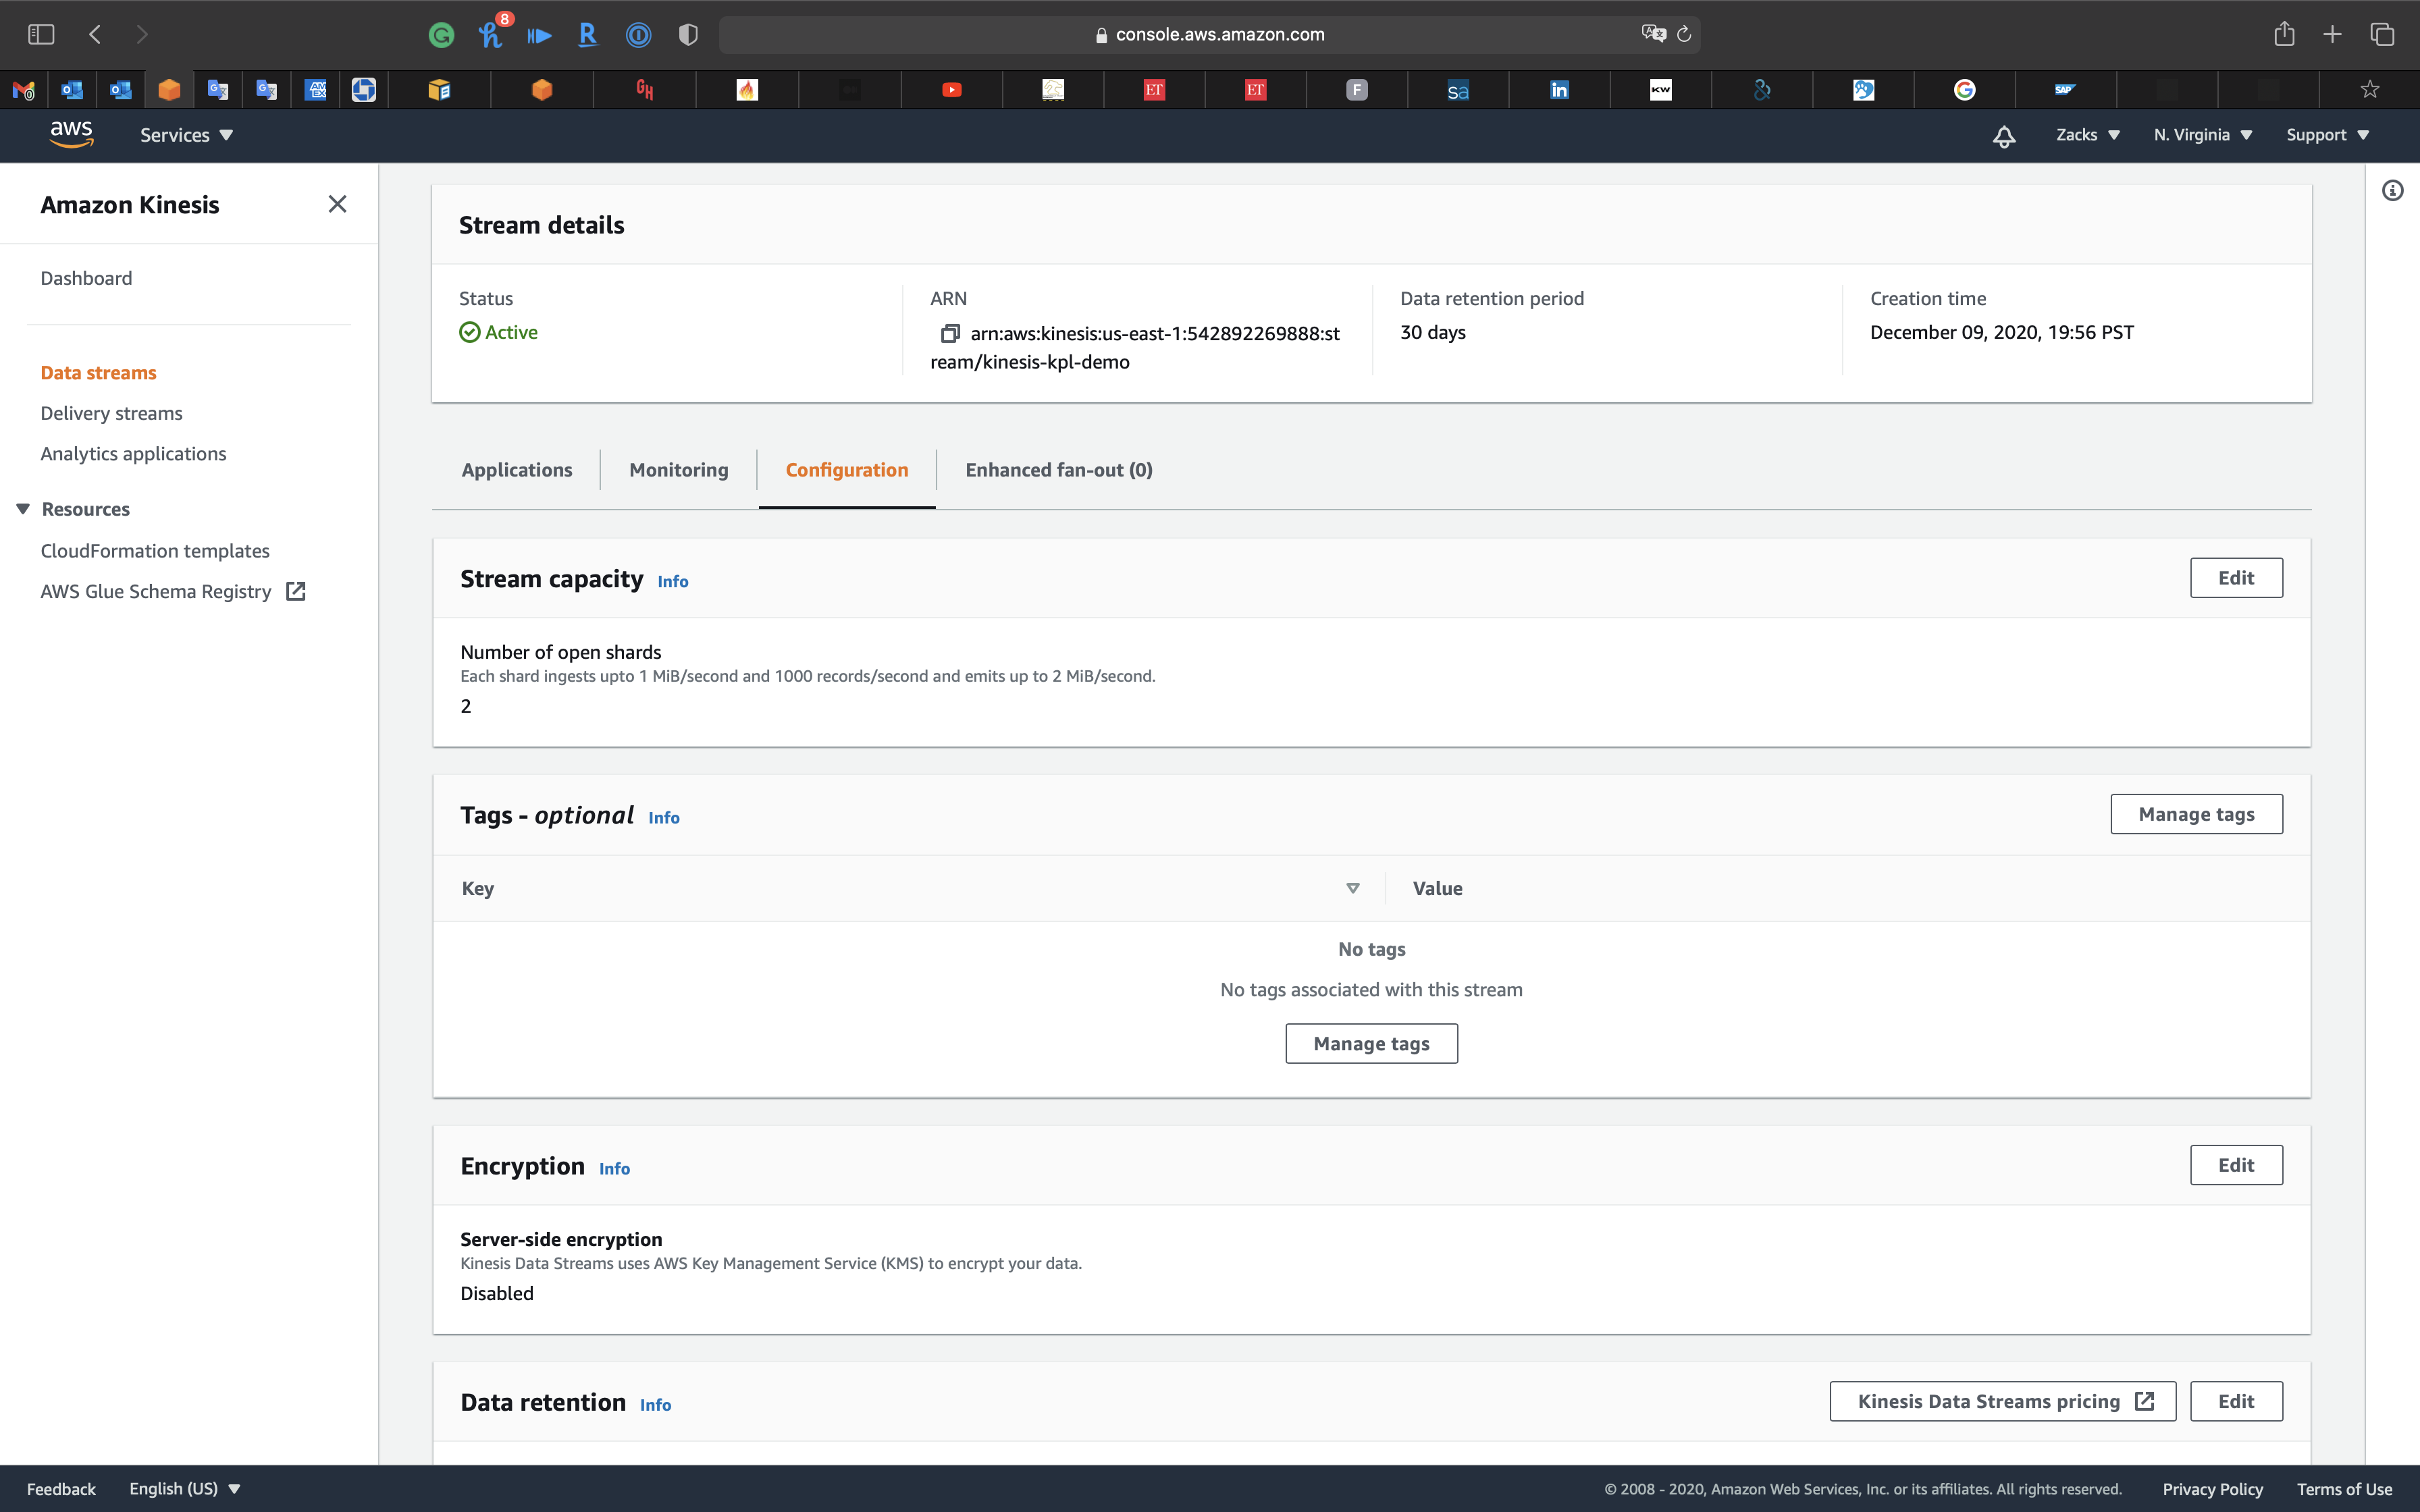Click Edit in Stream capacity section
Image resolution: width=2420 pixels, height=1512 pixels.
click(2235, 578)
